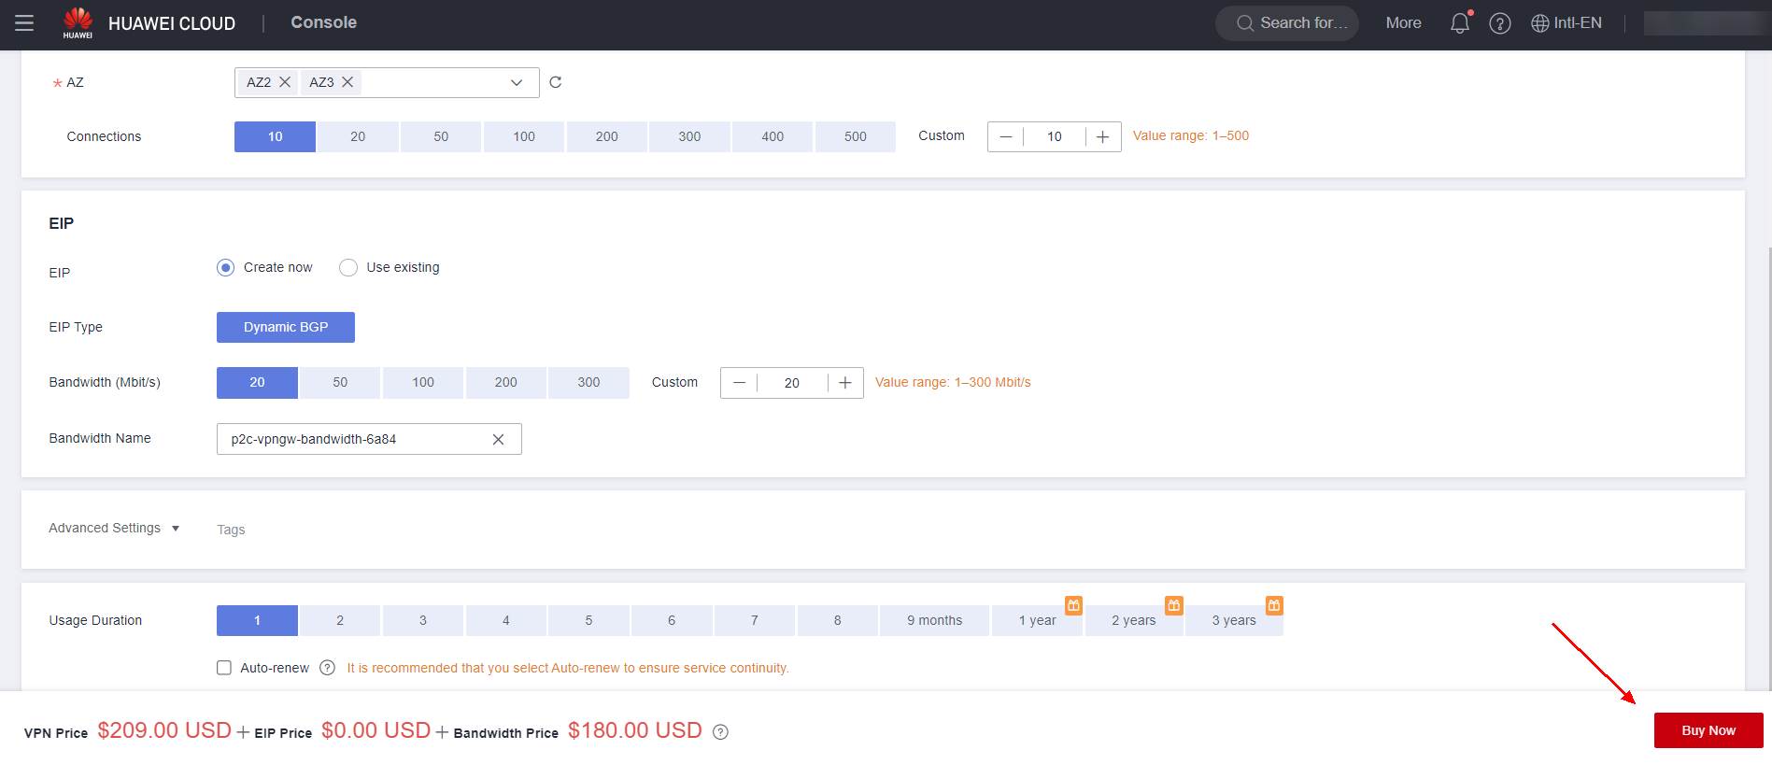
Task: Clear the Bandwidth Name field
Action: click(x=498, y=439)
